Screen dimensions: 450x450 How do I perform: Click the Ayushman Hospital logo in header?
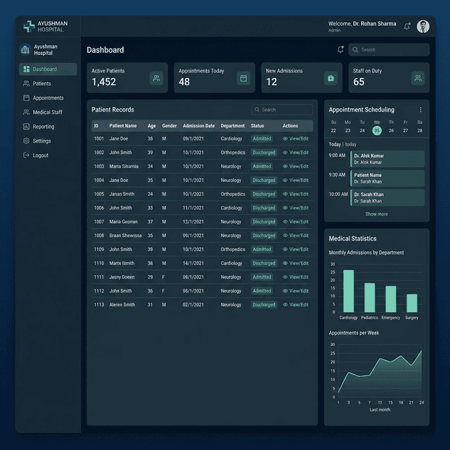pyautogui.click(x=45, y=27)
